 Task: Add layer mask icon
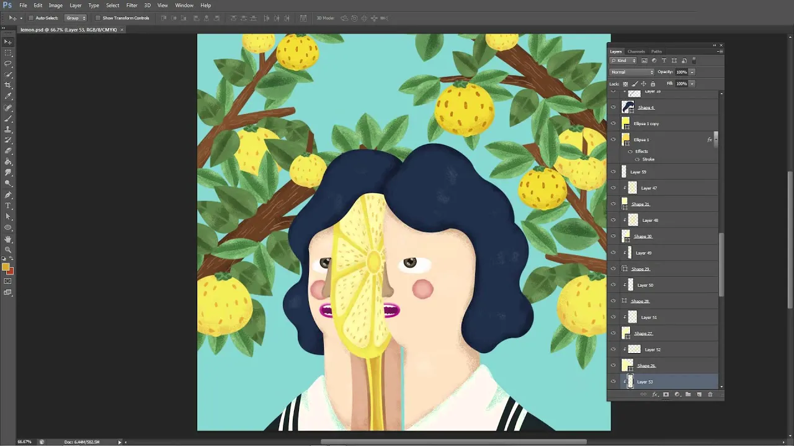pyautogui.click(x=666, y=395)
